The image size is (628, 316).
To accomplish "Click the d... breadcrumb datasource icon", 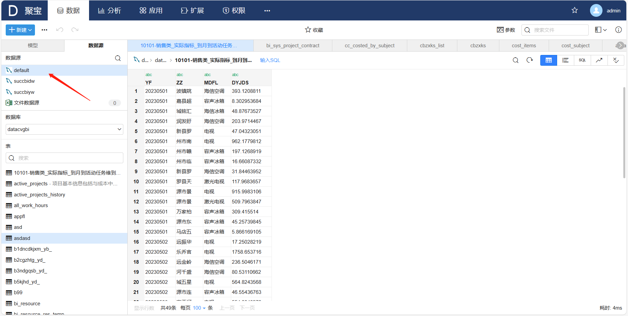I will coord(137,60).
